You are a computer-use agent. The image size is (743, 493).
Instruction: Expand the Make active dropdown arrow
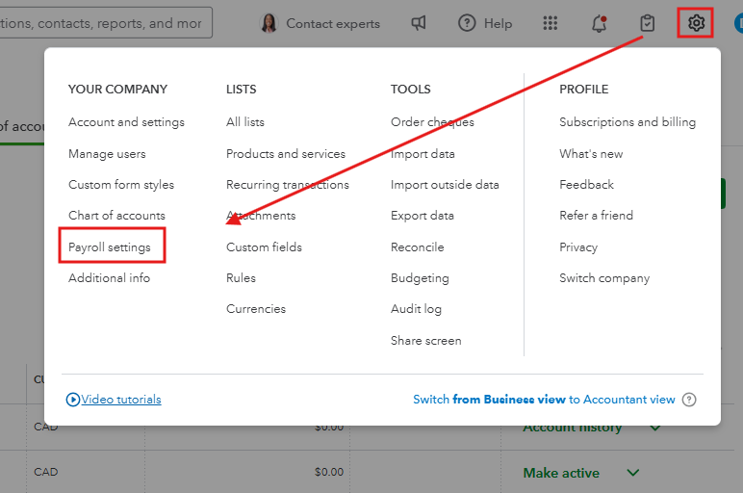tap(633, 473)
